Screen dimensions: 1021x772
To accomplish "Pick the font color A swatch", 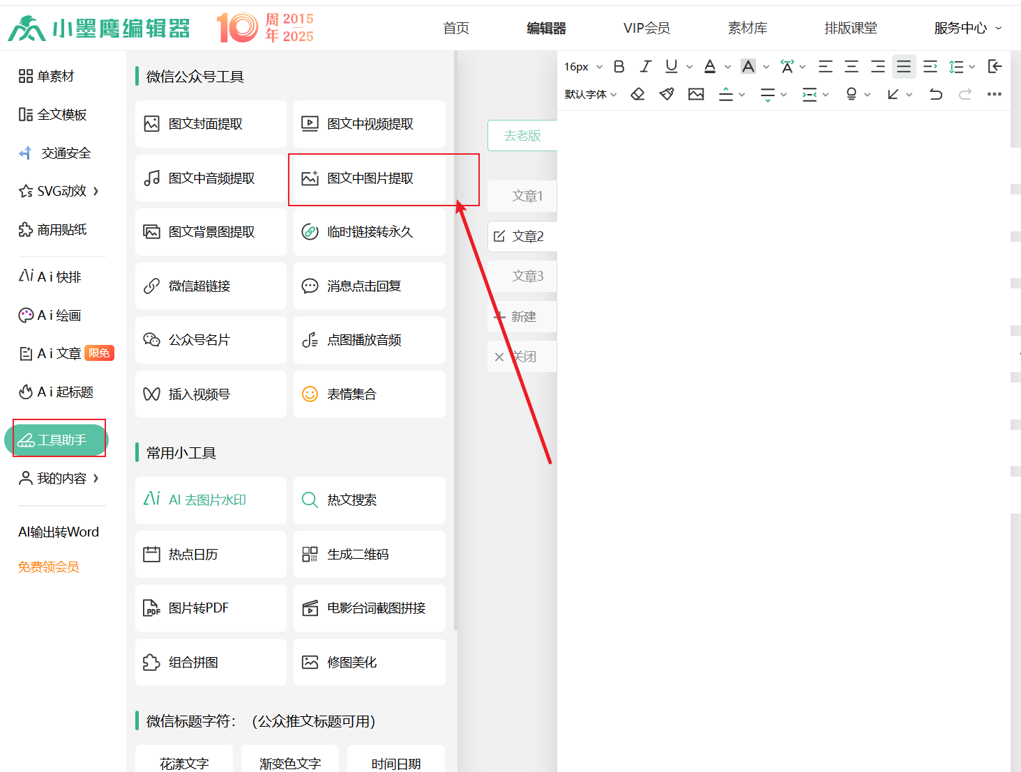I will 710,67.
